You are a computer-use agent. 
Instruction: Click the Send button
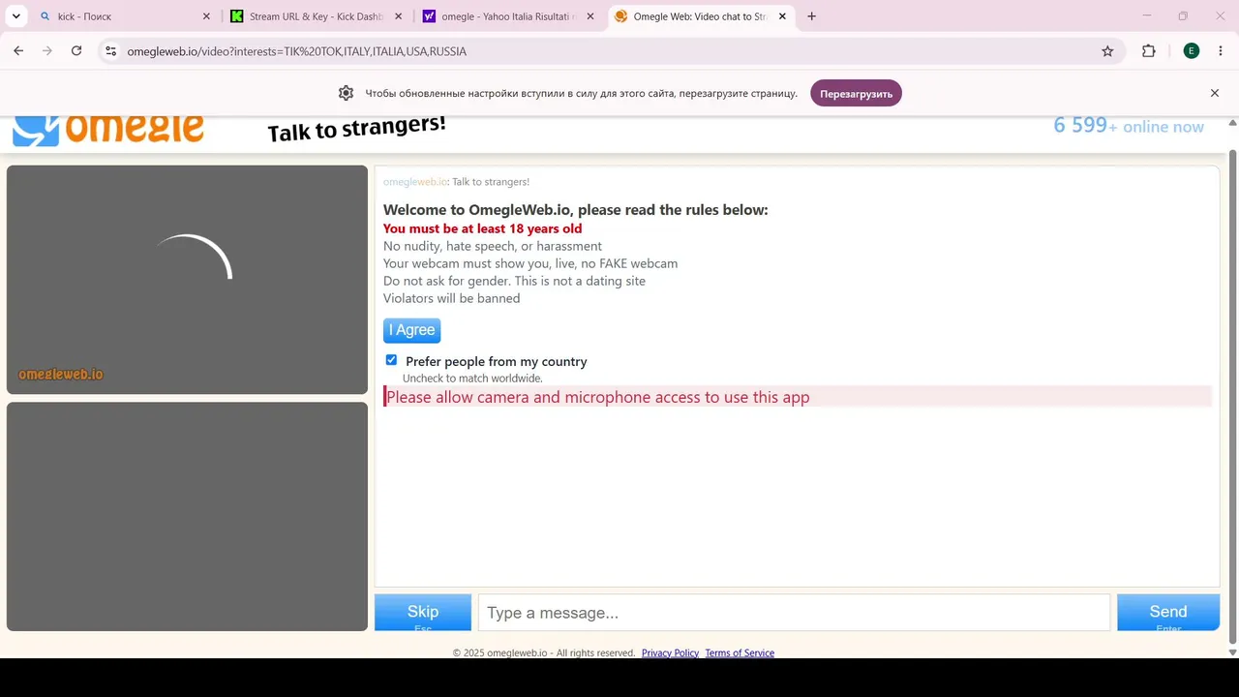pos(1168,612)
